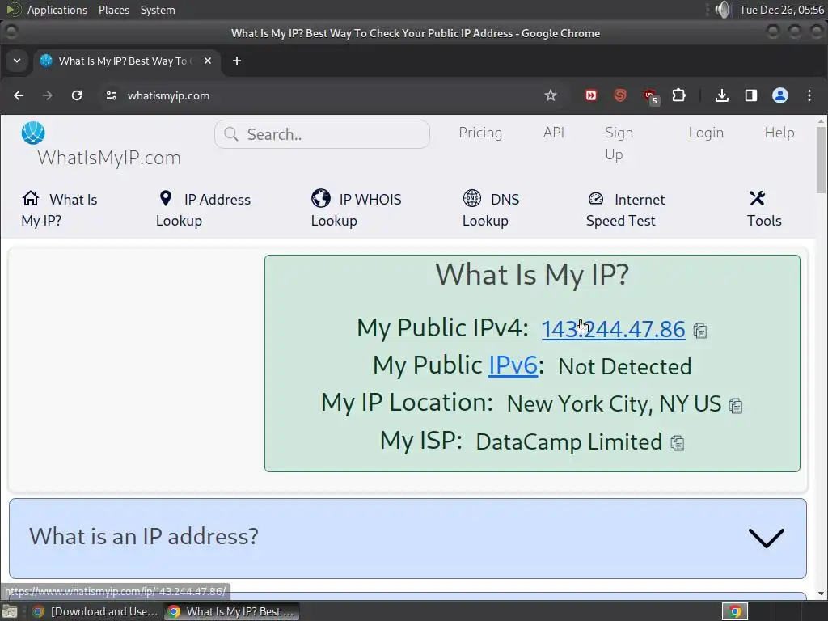Click the IPv6 hyperlink
Screen dimensions: 828x621
click(x=513, y=365)
